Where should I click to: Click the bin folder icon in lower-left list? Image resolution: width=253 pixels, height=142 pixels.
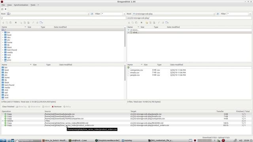click(x=3, y=67)
